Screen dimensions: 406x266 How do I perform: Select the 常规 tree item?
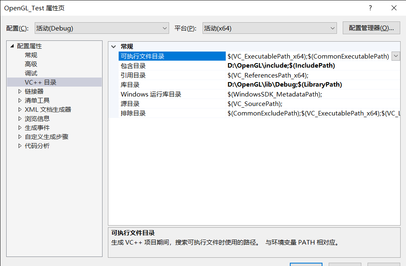pos(31,55)
